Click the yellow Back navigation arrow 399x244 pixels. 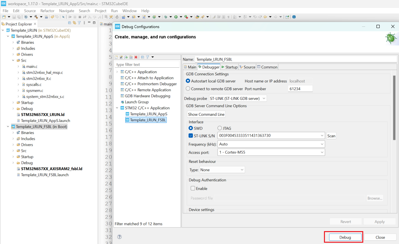coord(265,17)
